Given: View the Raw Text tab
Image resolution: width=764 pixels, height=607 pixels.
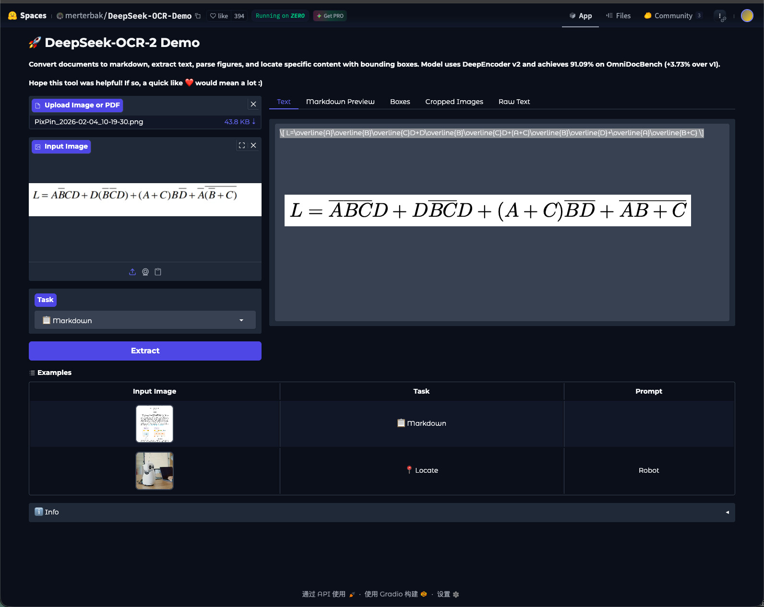Looking at the screenshot, I should pyautogui.click(x=514, y=102).
